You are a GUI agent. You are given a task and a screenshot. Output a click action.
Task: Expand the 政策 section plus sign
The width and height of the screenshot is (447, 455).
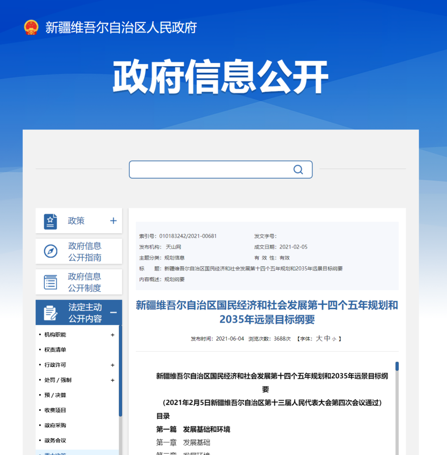[x=113, y=221]
